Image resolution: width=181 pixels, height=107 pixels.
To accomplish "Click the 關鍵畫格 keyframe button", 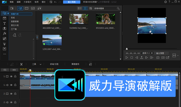I will point(75,64).
